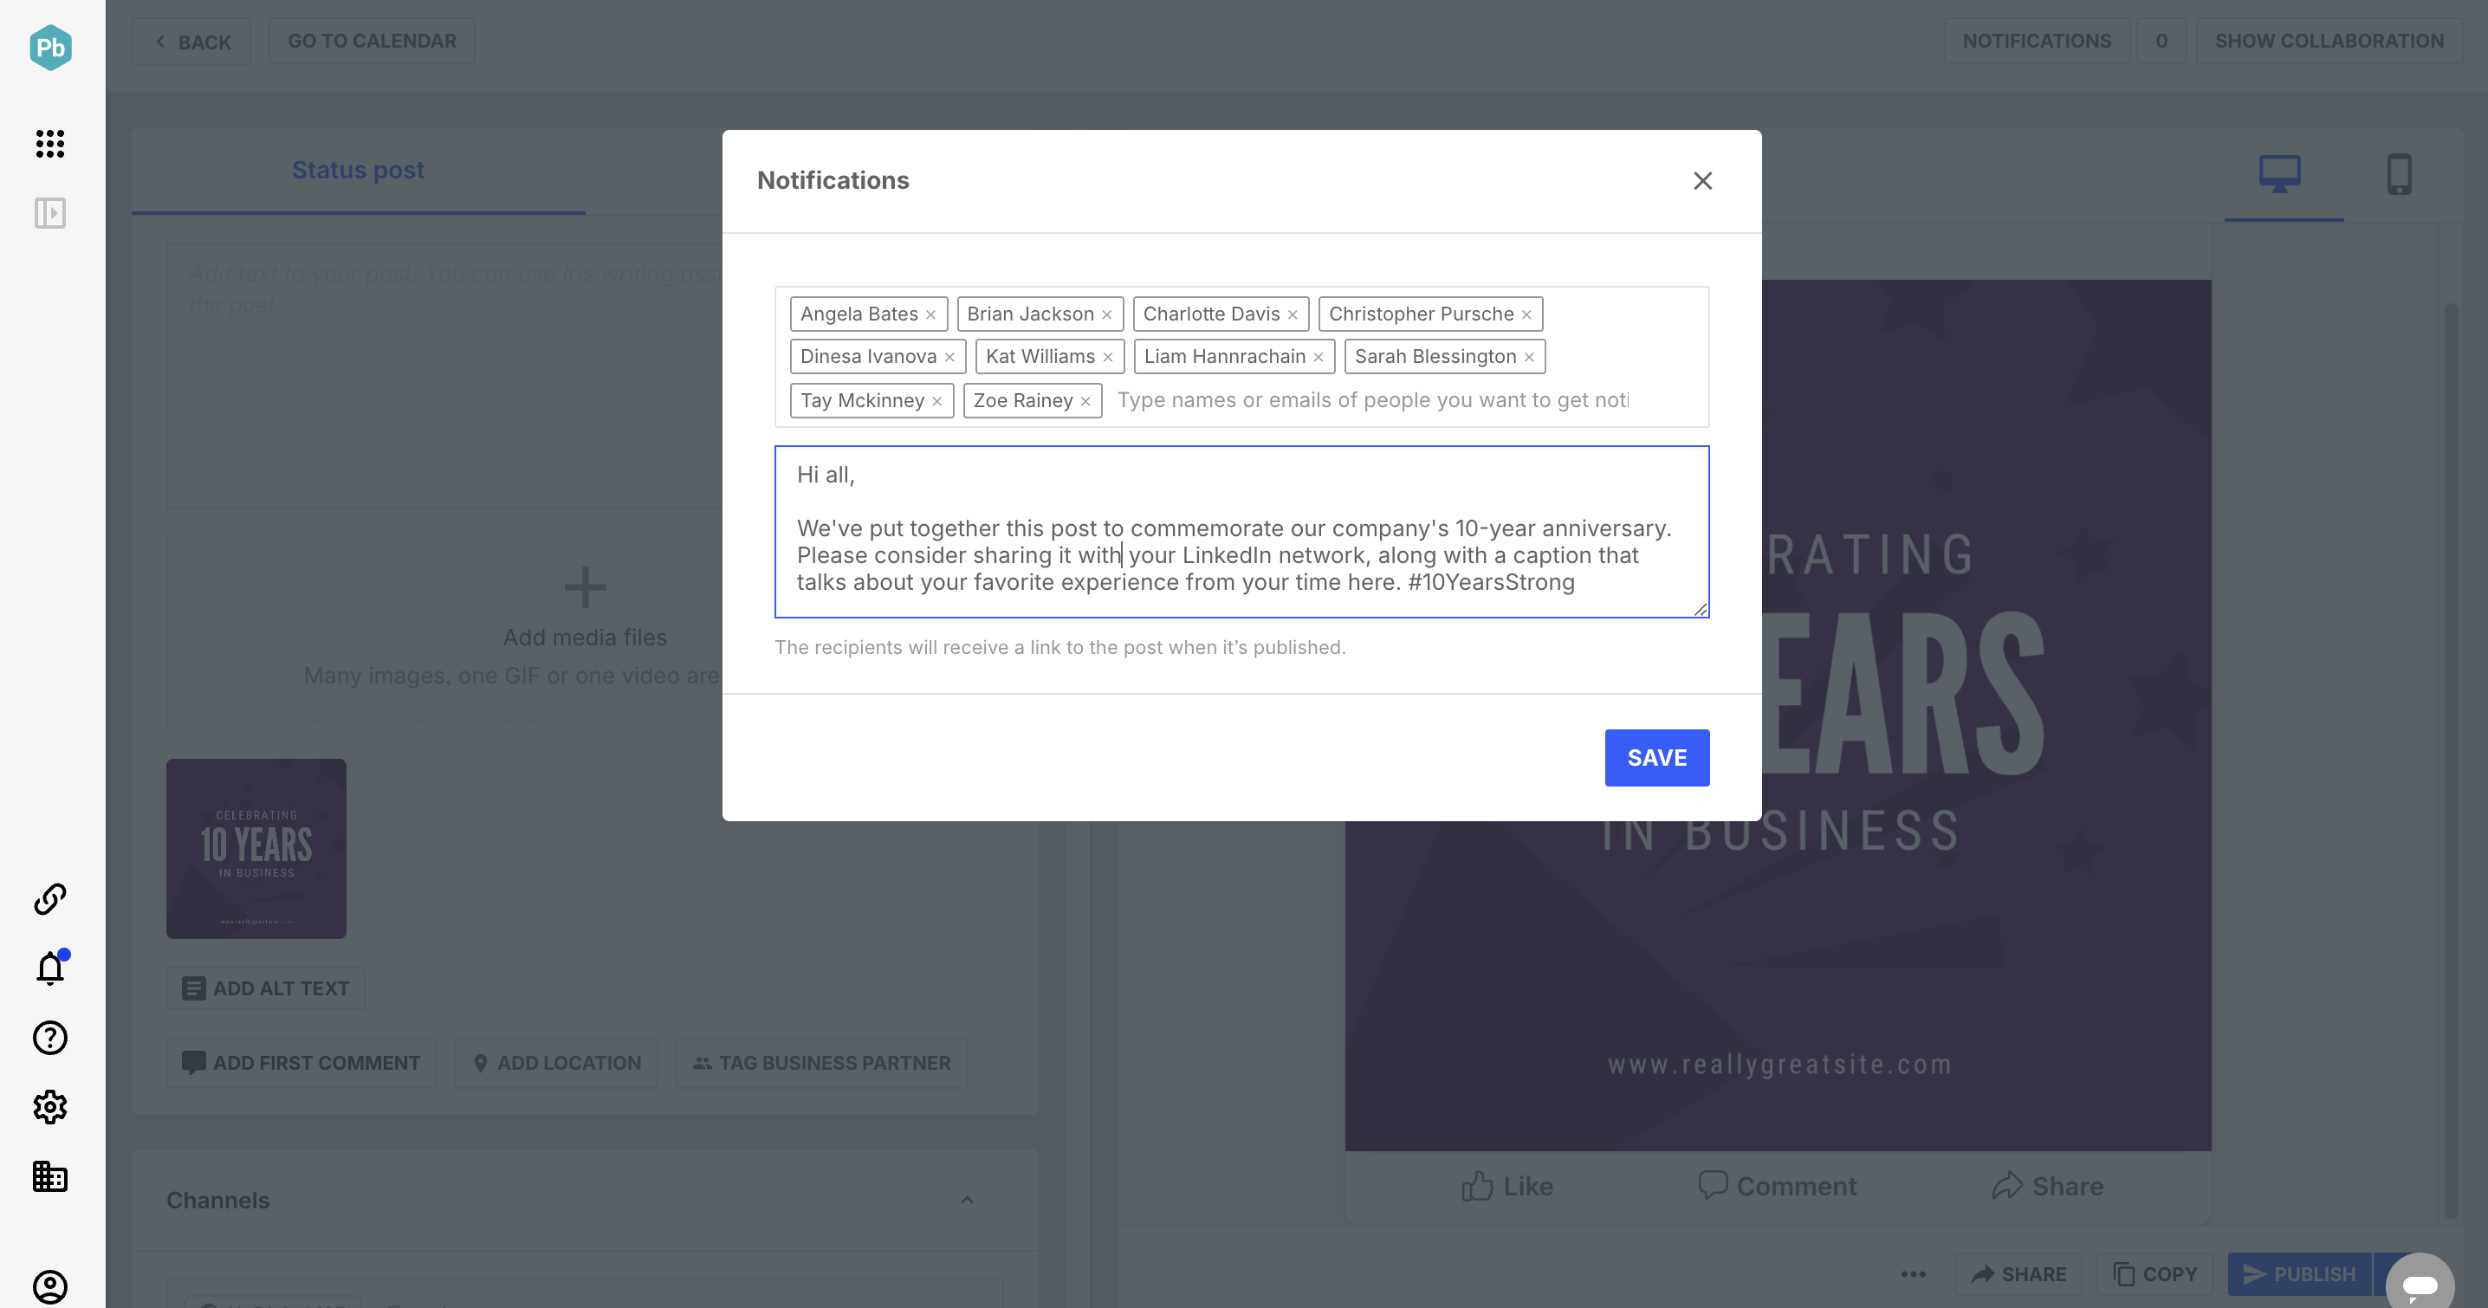The width and height of the screenshot is (2488, 1308).
Task: Open the apps grid icon in sidebar
Action: pyautogui.click(x=50, y=143)
